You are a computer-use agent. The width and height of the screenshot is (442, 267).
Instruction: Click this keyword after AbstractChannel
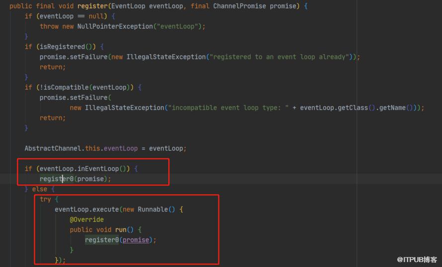point(92,149)
